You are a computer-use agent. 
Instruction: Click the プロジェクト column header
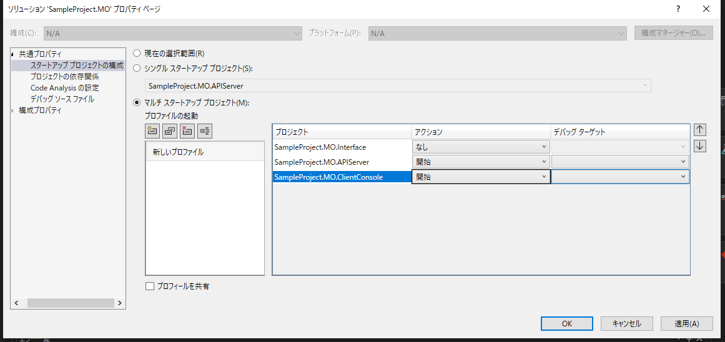click(x=342, y=132)
